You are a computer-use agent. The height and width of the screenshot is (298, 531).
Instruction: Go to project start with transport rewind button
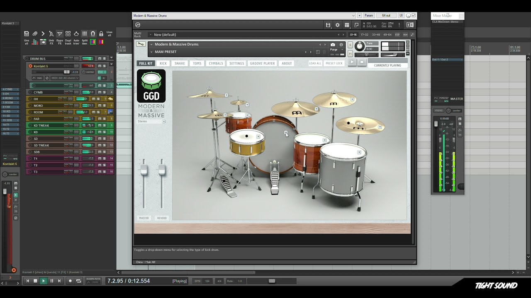[27, 281]
